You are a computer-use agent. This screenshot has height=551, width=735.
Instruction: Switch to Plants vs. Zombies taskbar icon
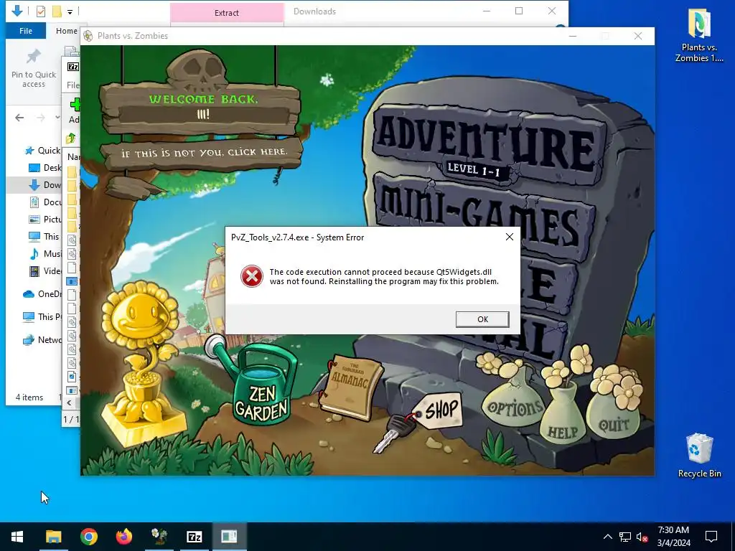tap(159, 537)
